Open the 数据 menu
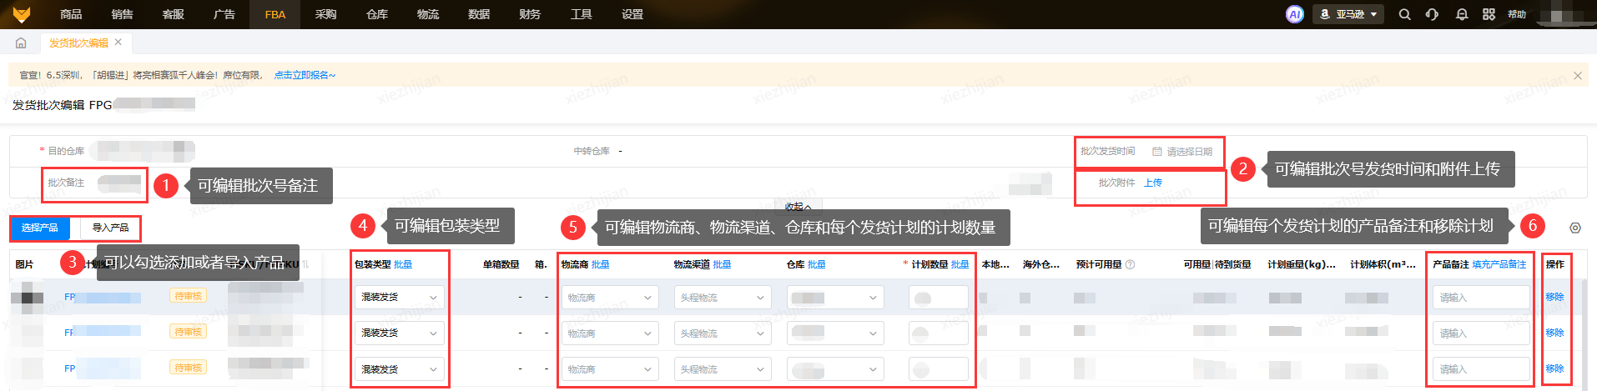Viewport: 1597px width, 391px height. pos(479,14)
